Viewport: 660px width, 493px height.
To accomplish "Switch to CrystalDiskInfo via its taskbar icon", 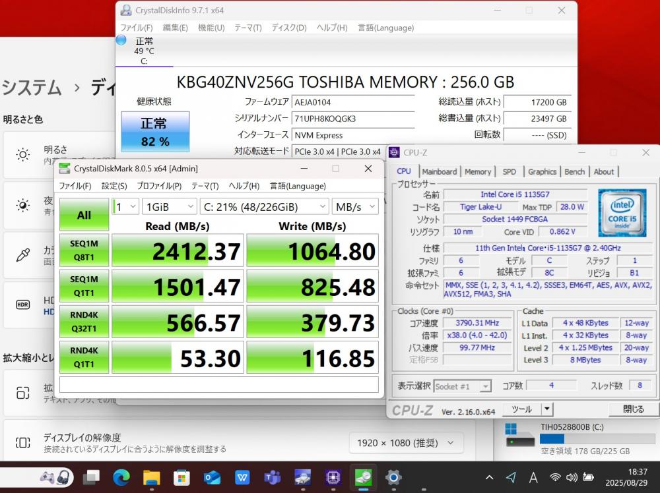I will click(303, 477).
